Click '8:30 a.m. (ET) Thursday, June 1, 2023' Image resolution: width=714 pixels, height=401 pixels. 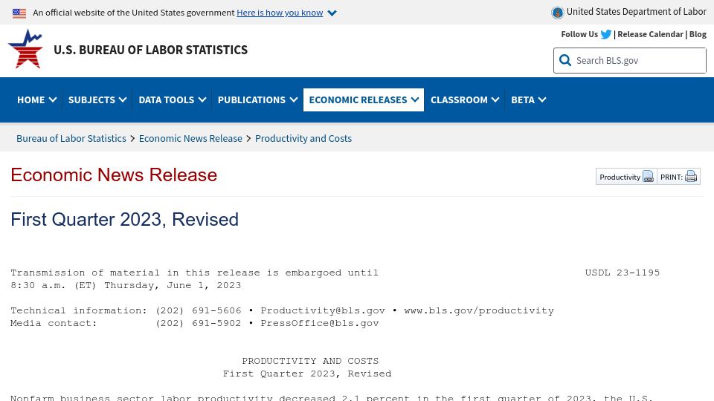pyautogui.click(x=126, y=285)
